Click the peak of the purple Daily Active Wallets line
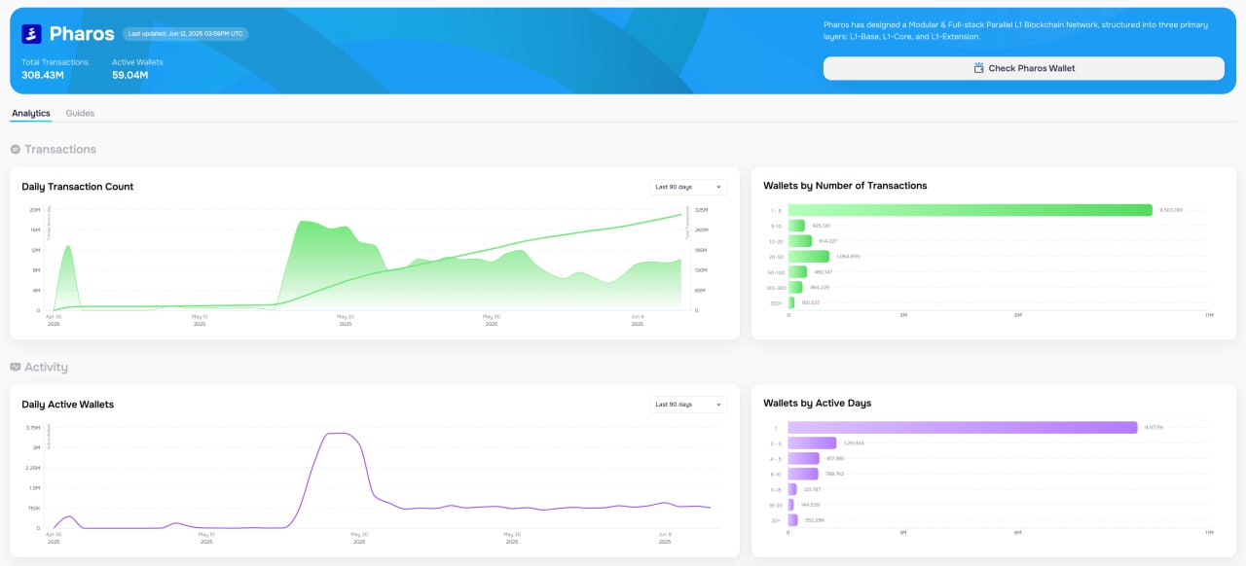 click(x=337, y=434)
